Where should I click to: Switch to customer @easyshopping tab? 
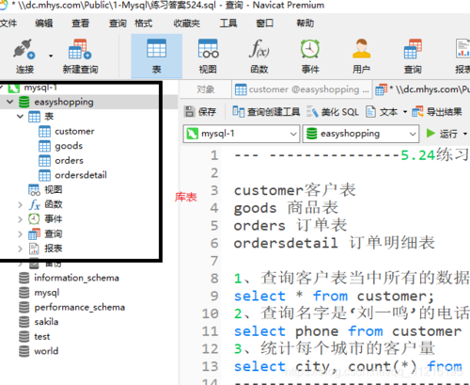(302, 89)
